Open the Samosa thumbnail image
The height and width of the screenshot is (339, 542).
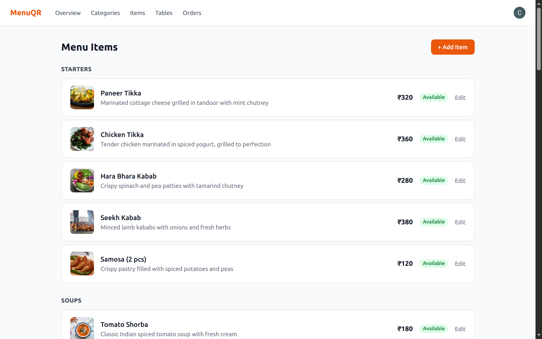coord(82,264)
